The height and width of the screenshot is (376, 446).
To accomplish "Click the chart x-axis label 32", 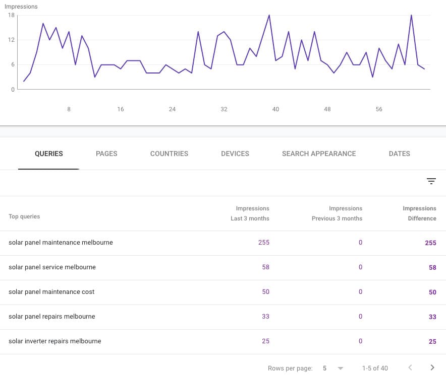I will pos(224,109).
